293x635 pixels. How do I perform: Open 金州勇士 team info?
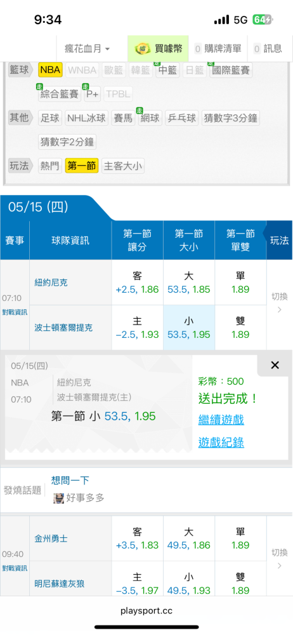[51, 538]
